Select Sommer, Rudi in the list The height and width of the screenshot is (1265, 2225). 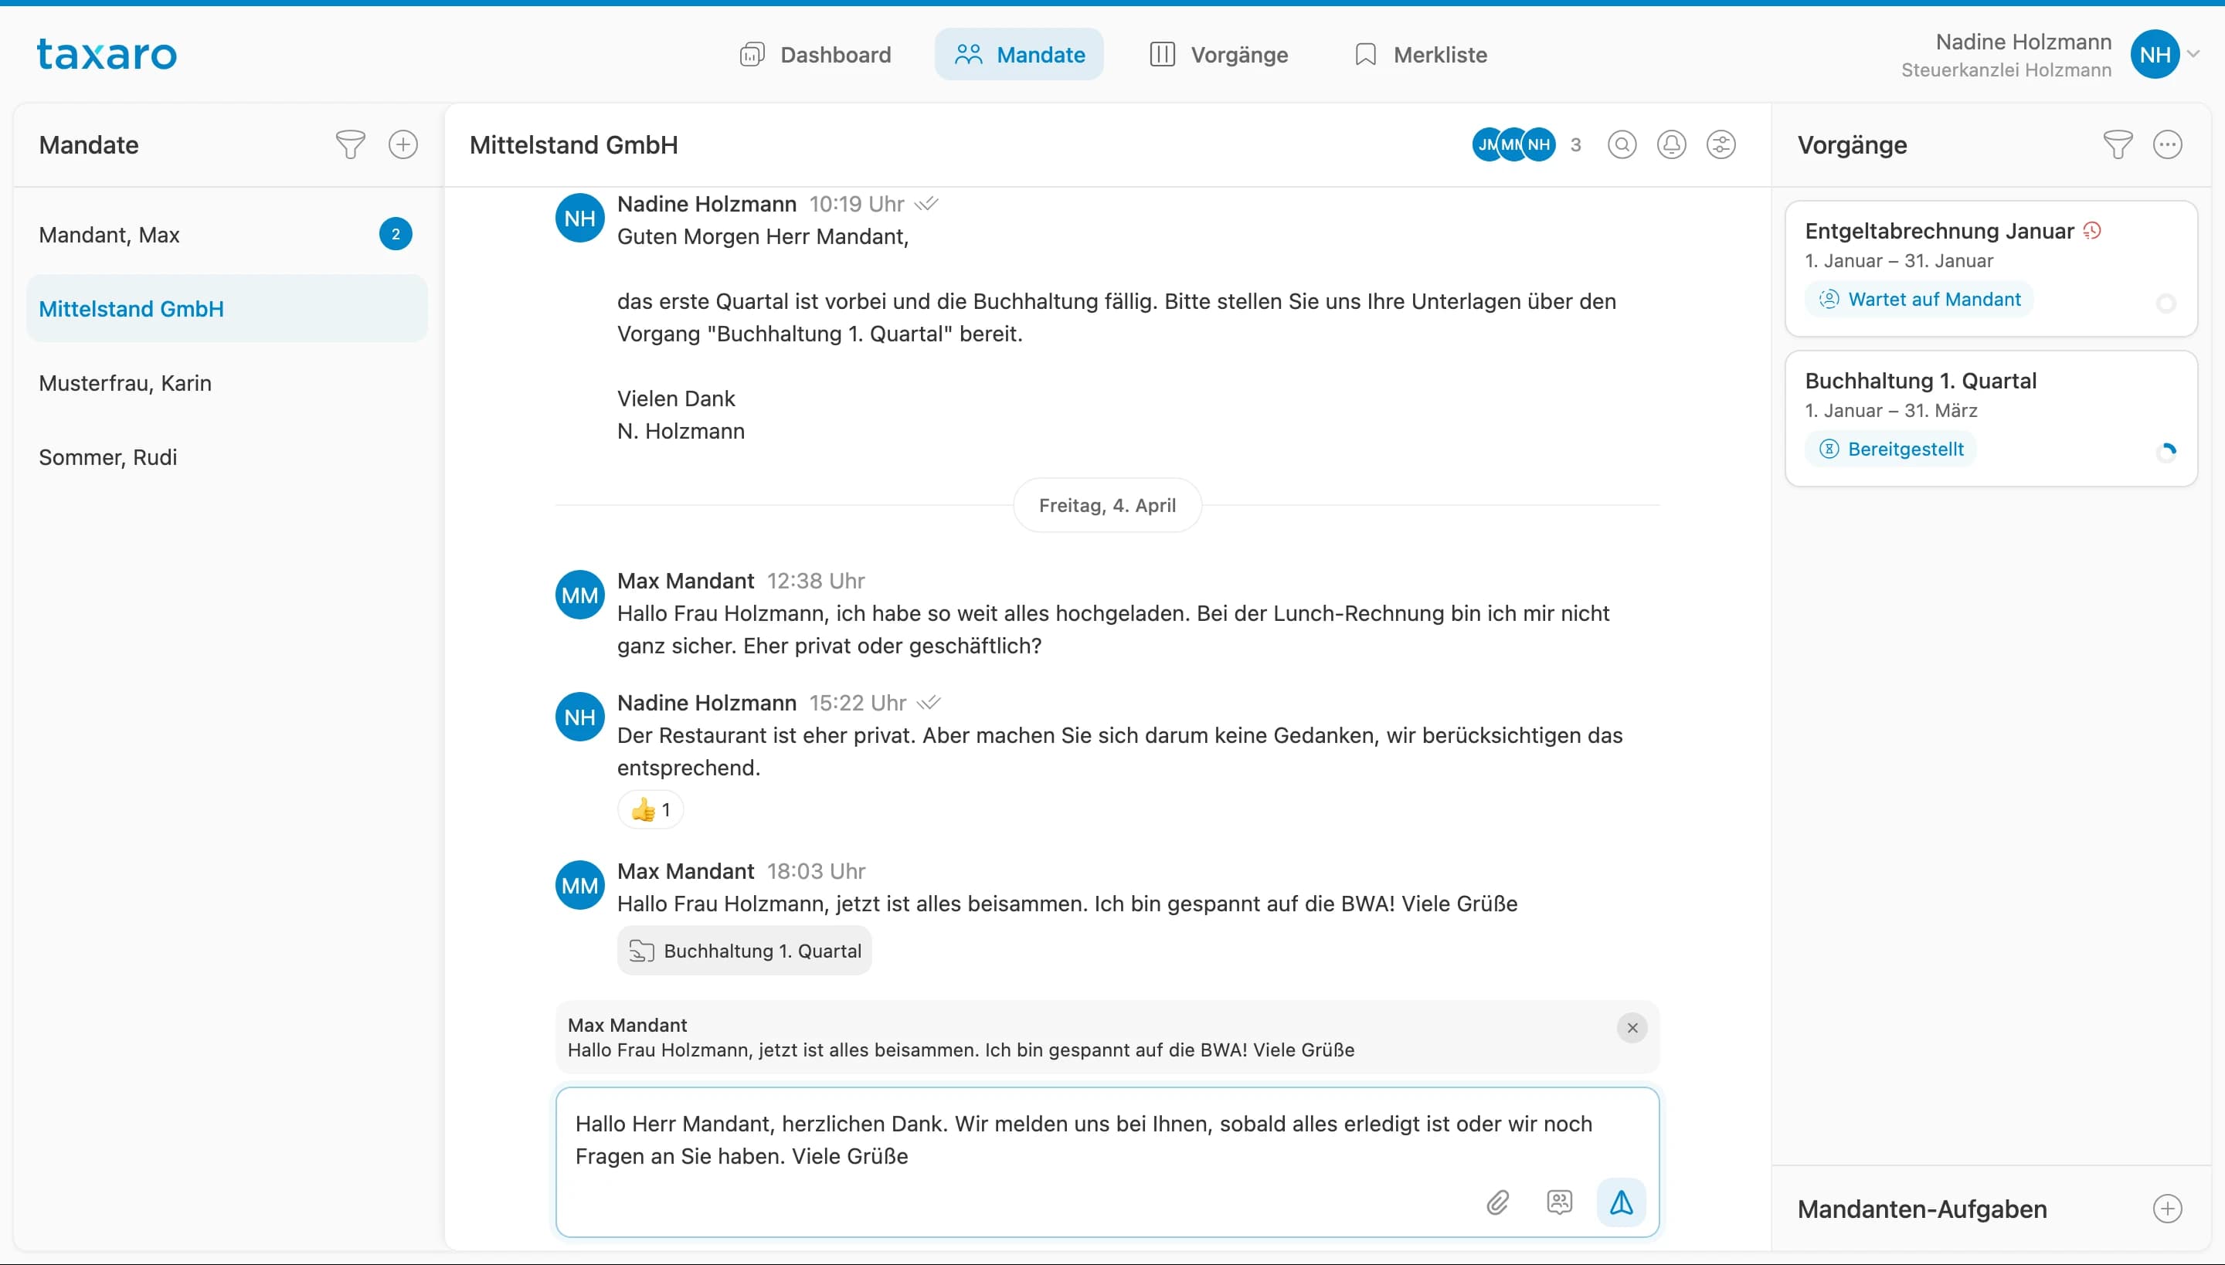[227, 457]
